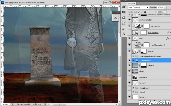The height and width of the screenshot is (106, 171).
Task: Click the cemetary layer thumbnail
Action: 135,77
